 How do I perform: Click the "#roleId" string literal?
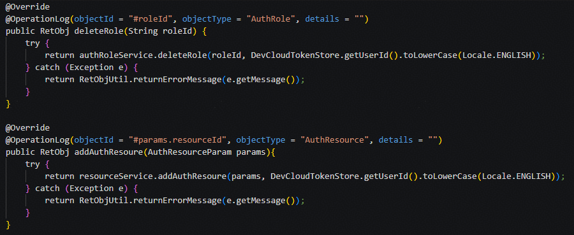click(150, 19)
